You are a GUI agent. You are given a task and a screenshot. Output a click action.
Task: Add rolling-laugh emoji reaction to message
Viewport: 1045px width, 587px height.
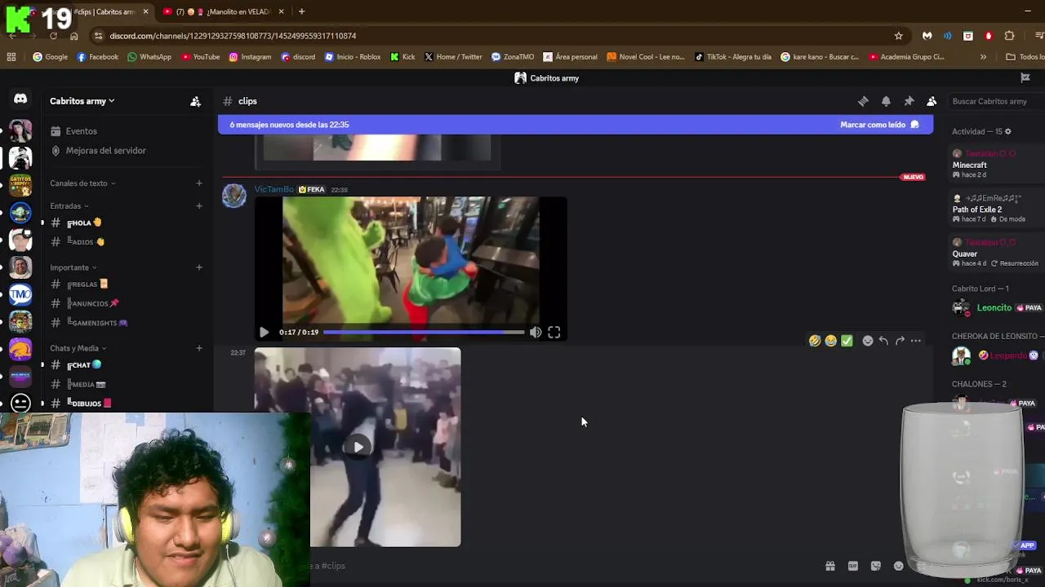click(x=814, y=341)
